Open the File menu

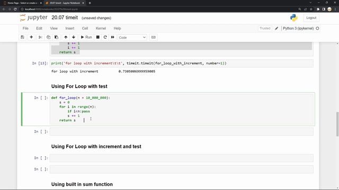pos(25,28)
